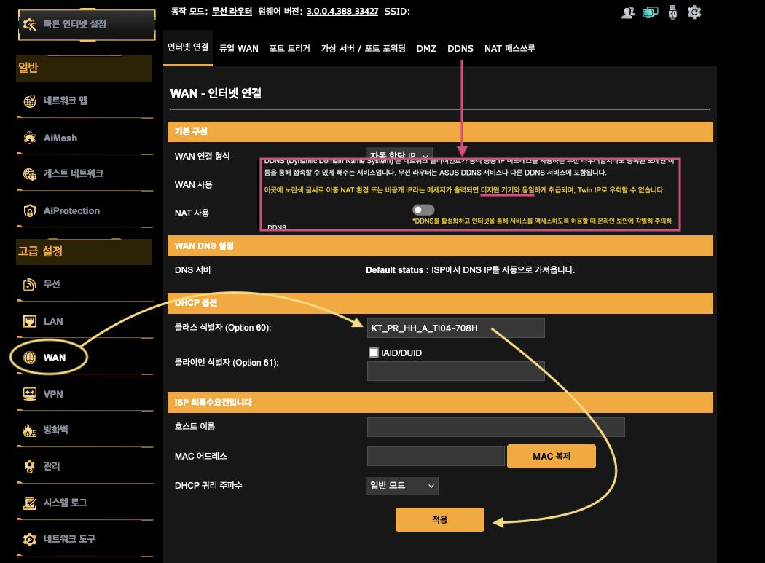The image size is (765, 563).
Task: Click the USB device icon in top bar
Action: [672, 12]
